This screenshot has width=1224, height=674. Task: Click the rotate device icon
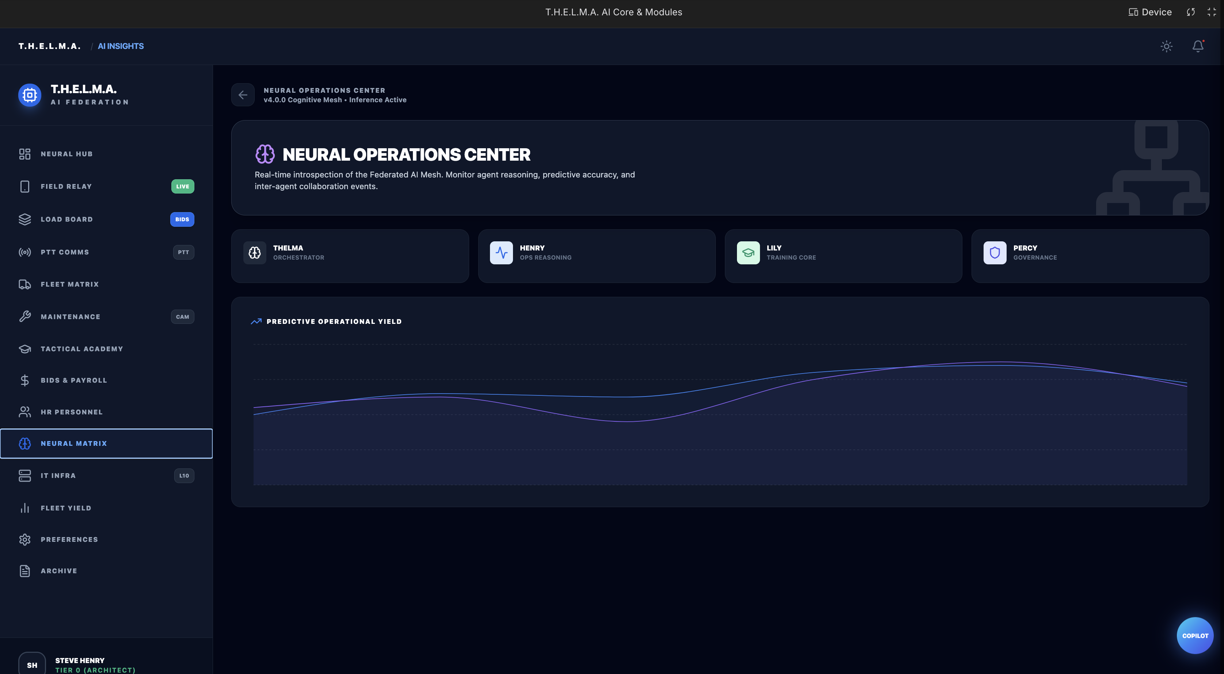[1190, 12]
